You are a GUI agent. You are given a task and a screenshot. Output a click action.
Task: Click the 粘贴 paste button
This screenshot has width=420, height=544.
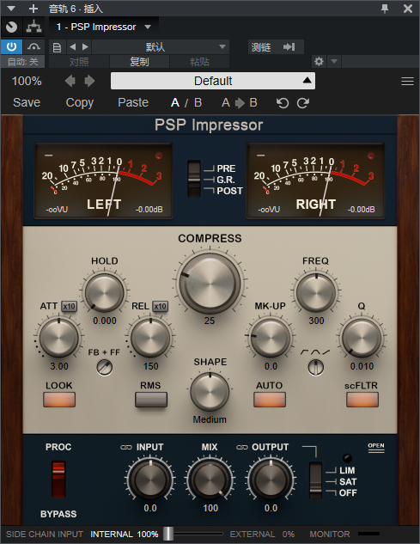(199, 62)
